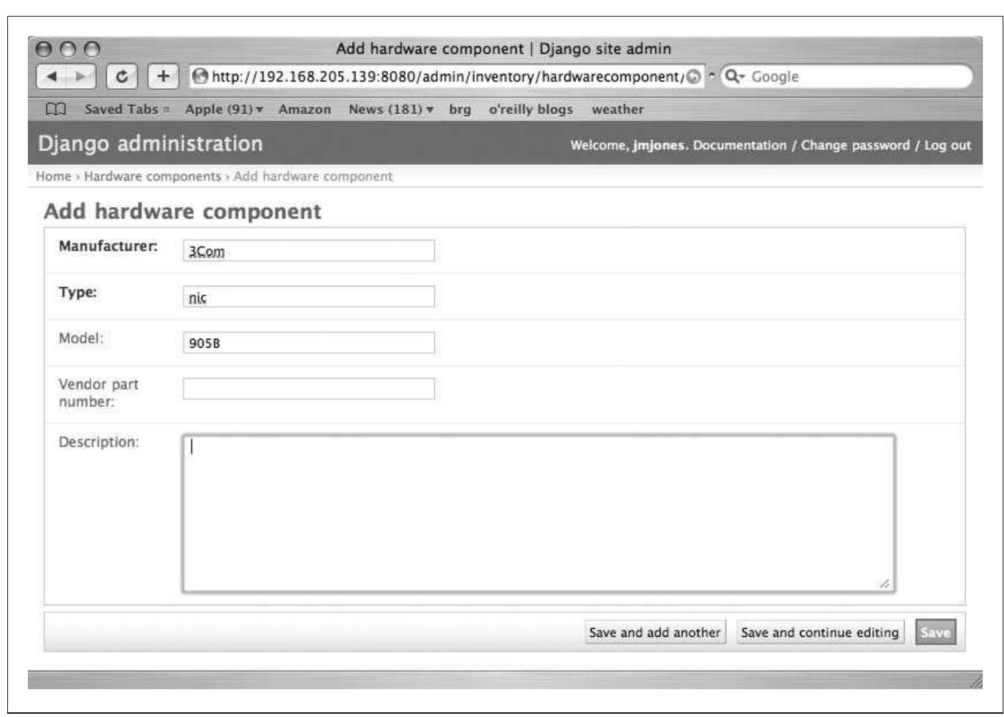The width and height of the screenshot is (1004, 717).
Task: Go to Home breadcrumb link
Action: coord(53,176)
